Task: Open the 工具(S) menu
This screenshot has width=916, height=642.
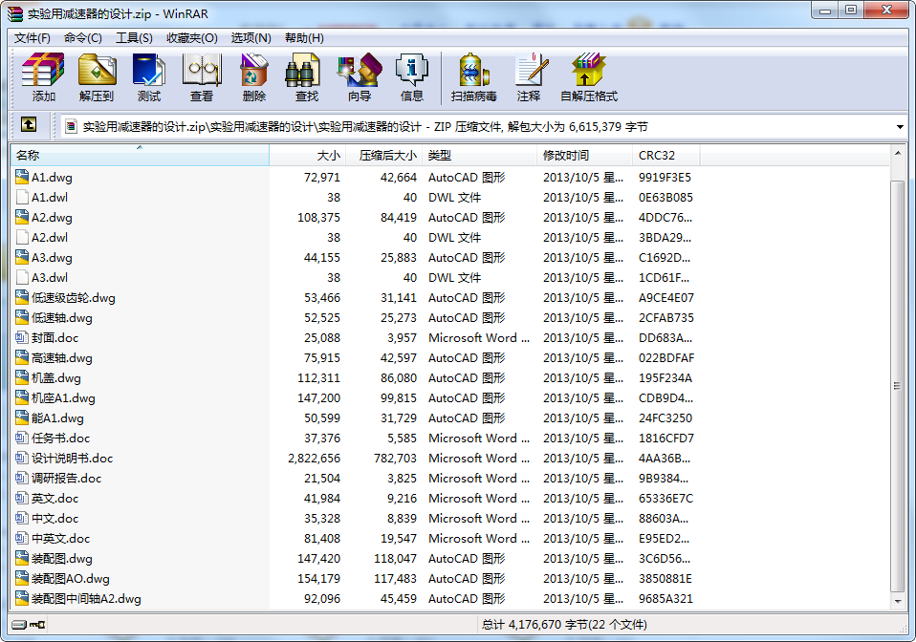Action: [134, 37]
